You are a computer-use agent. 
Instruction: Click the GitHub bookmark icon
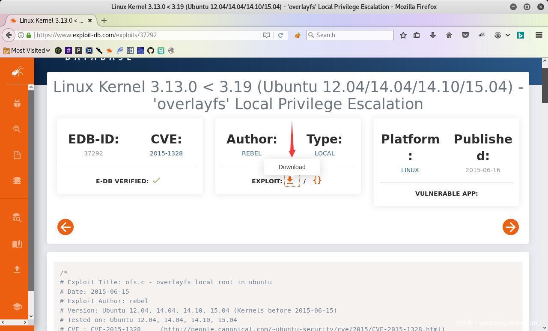151,51
